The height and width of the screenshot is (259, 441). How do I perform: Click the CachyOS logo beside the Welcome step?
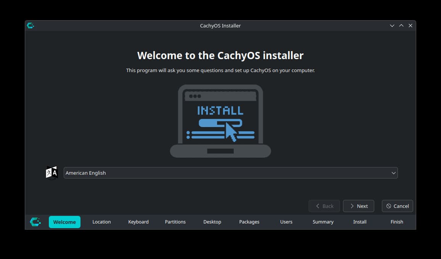(x=35, y=222)
